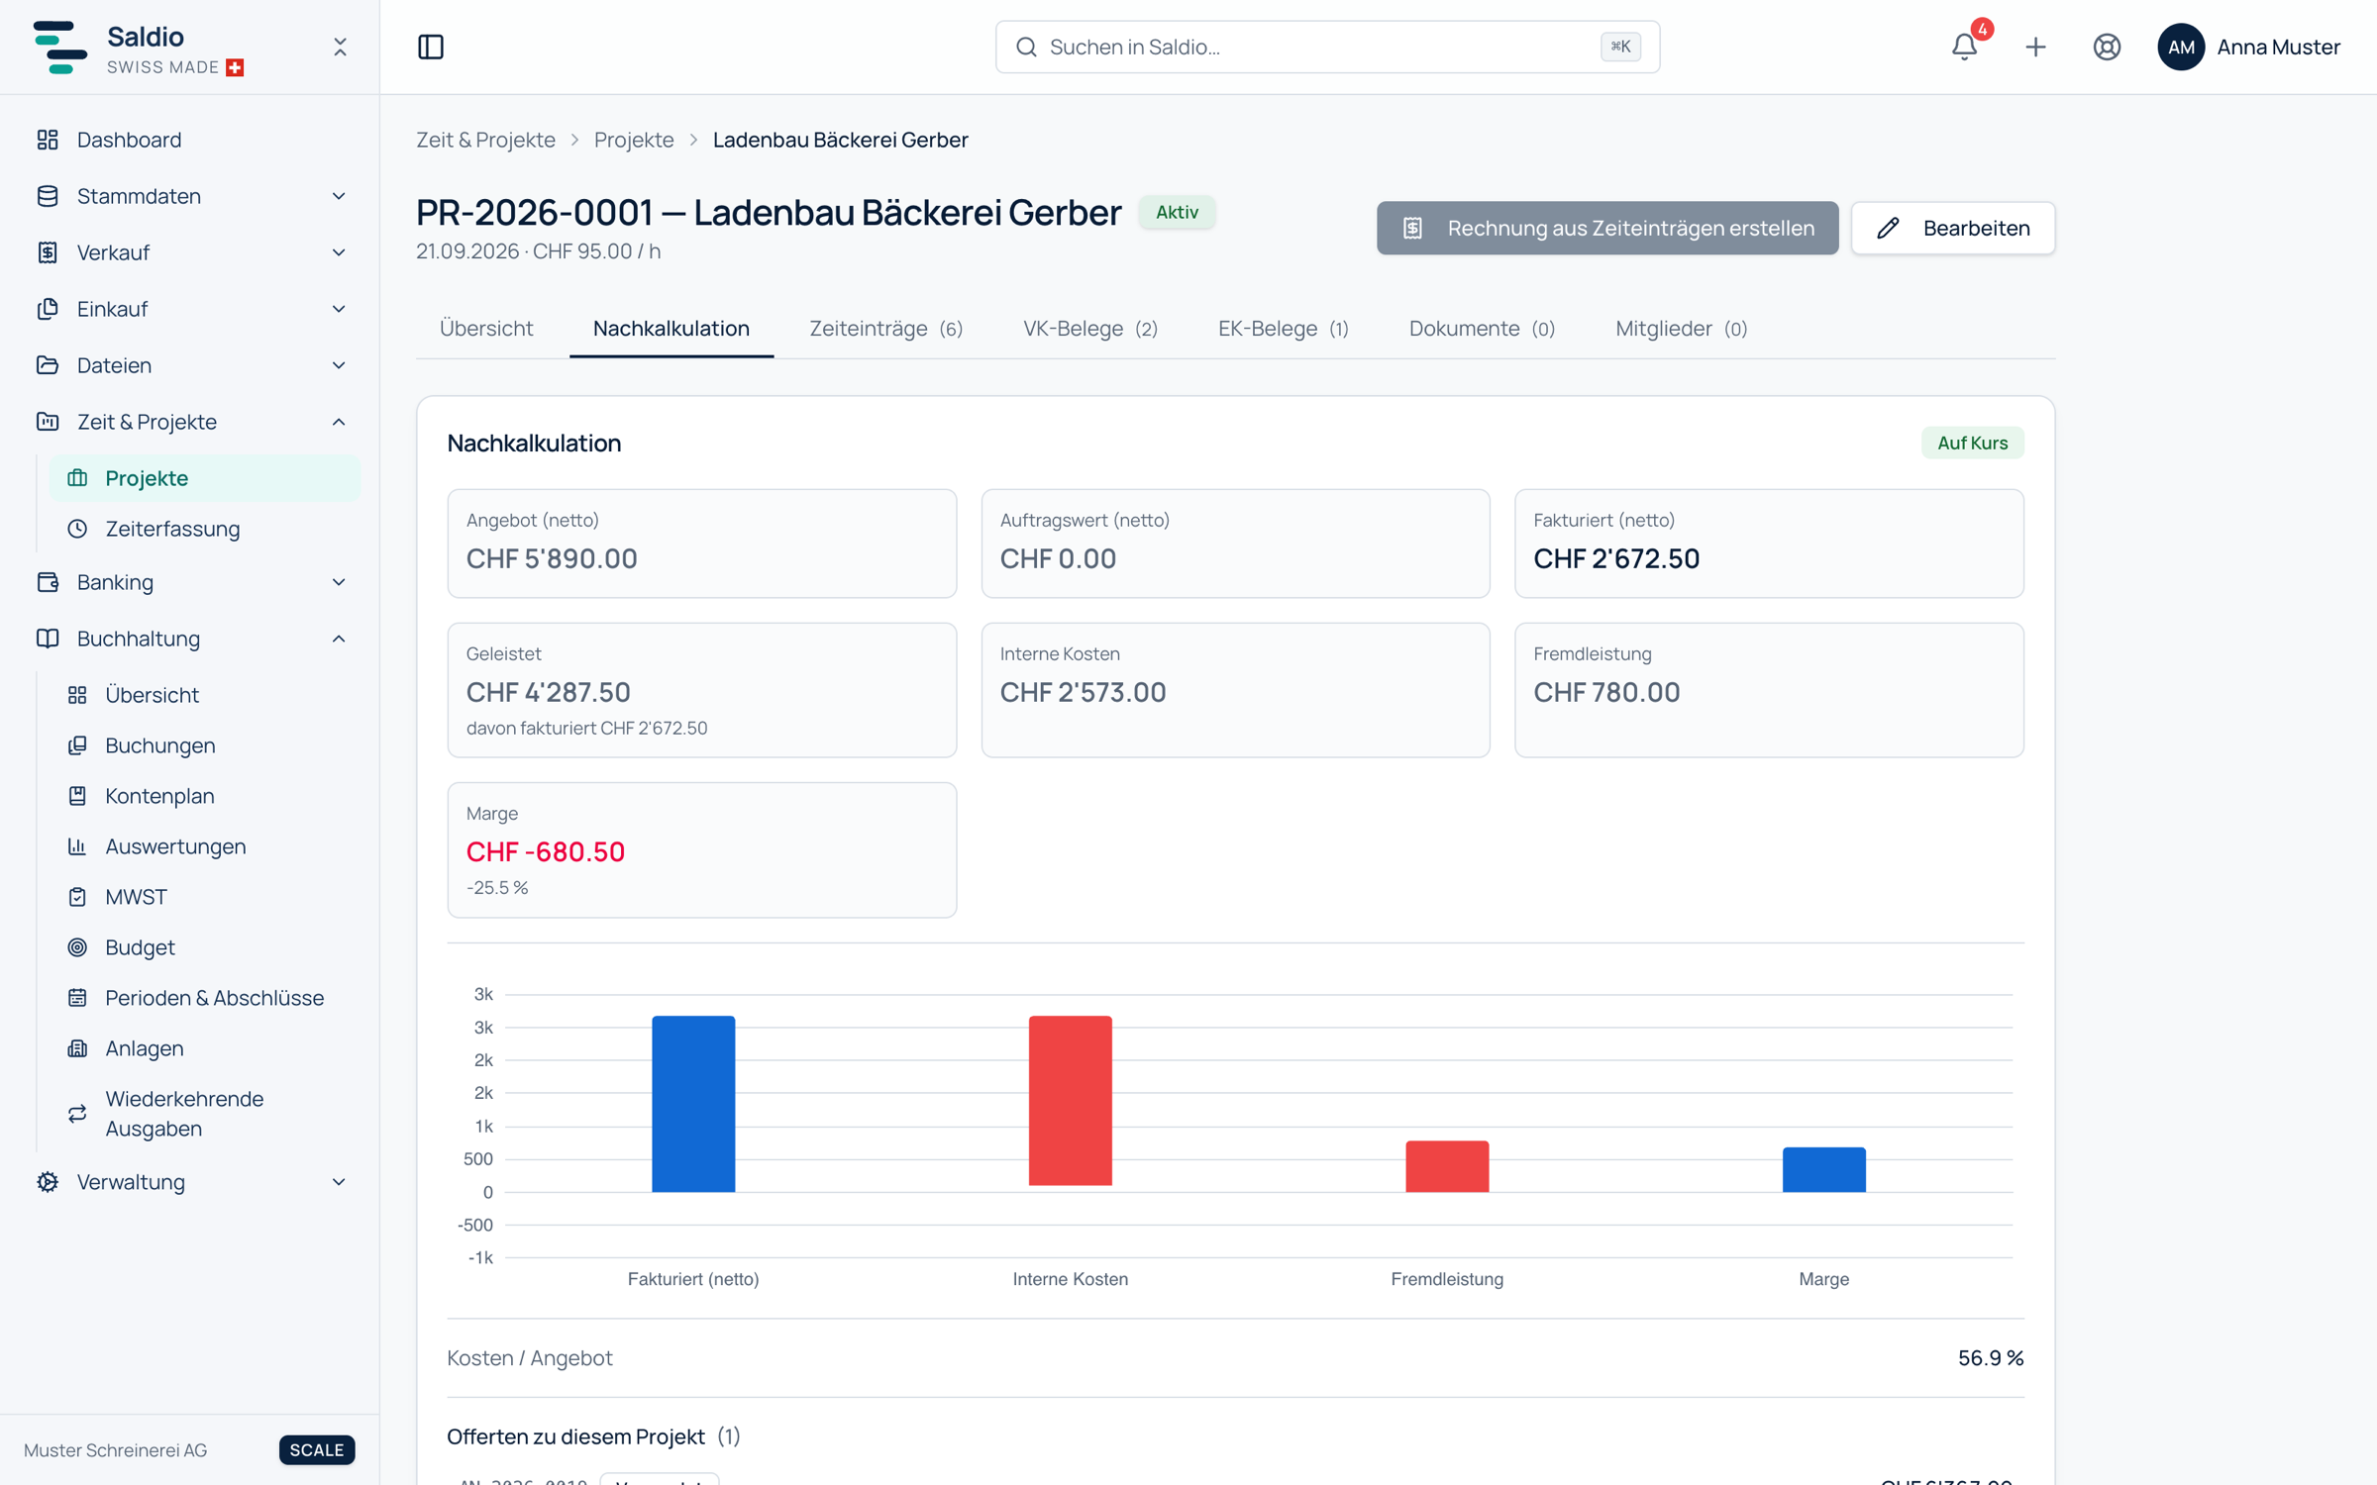The height and width of the screenshot is (1485, 2377).
Task: Collapse the Buchhaltung section
Action: [190, 639]
